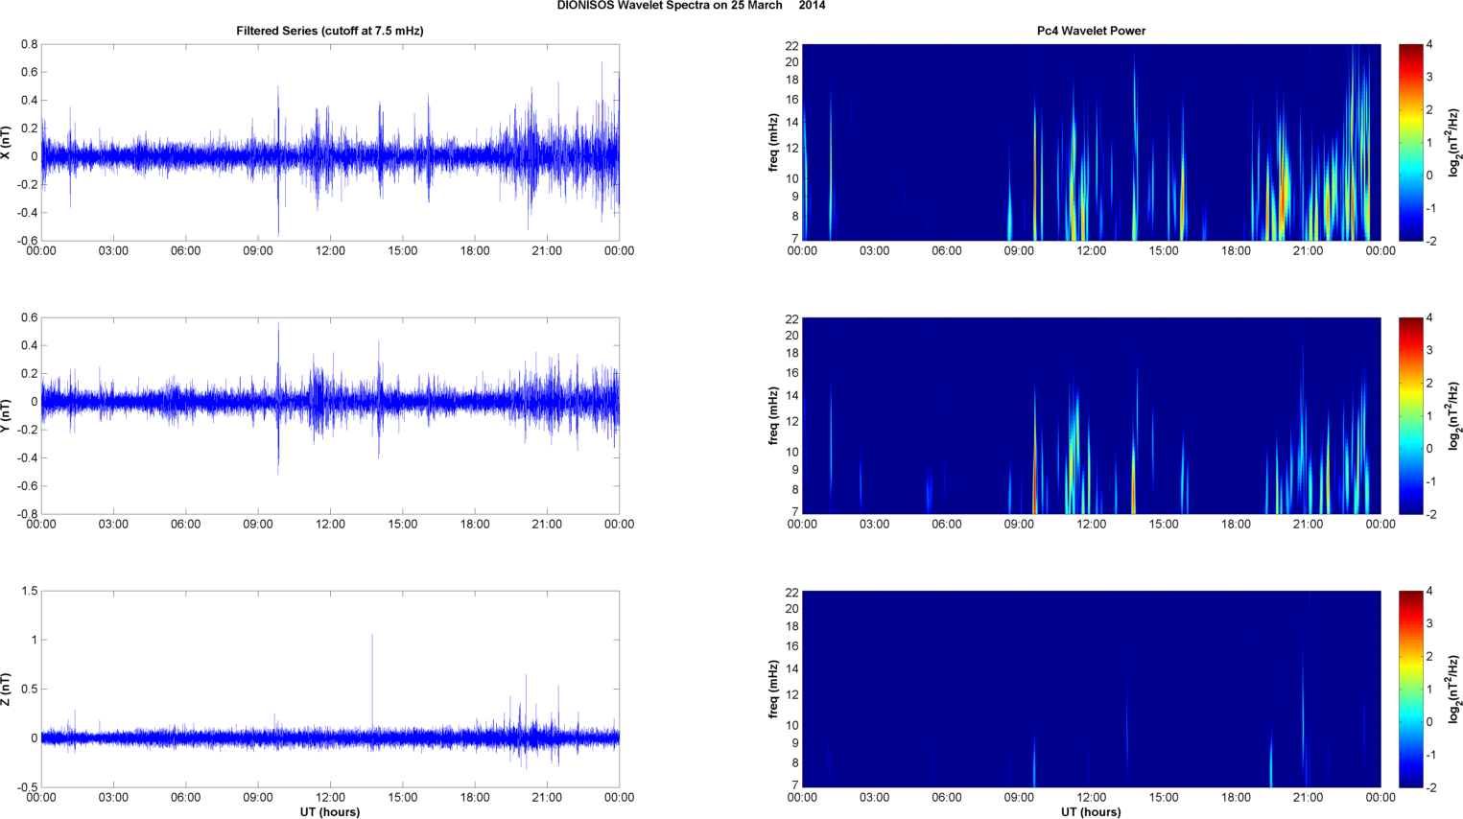The image size is (1463, 819).
Task: Click the 14 frequency tick of middle spectrogram
Action: [x=791, y=395]
